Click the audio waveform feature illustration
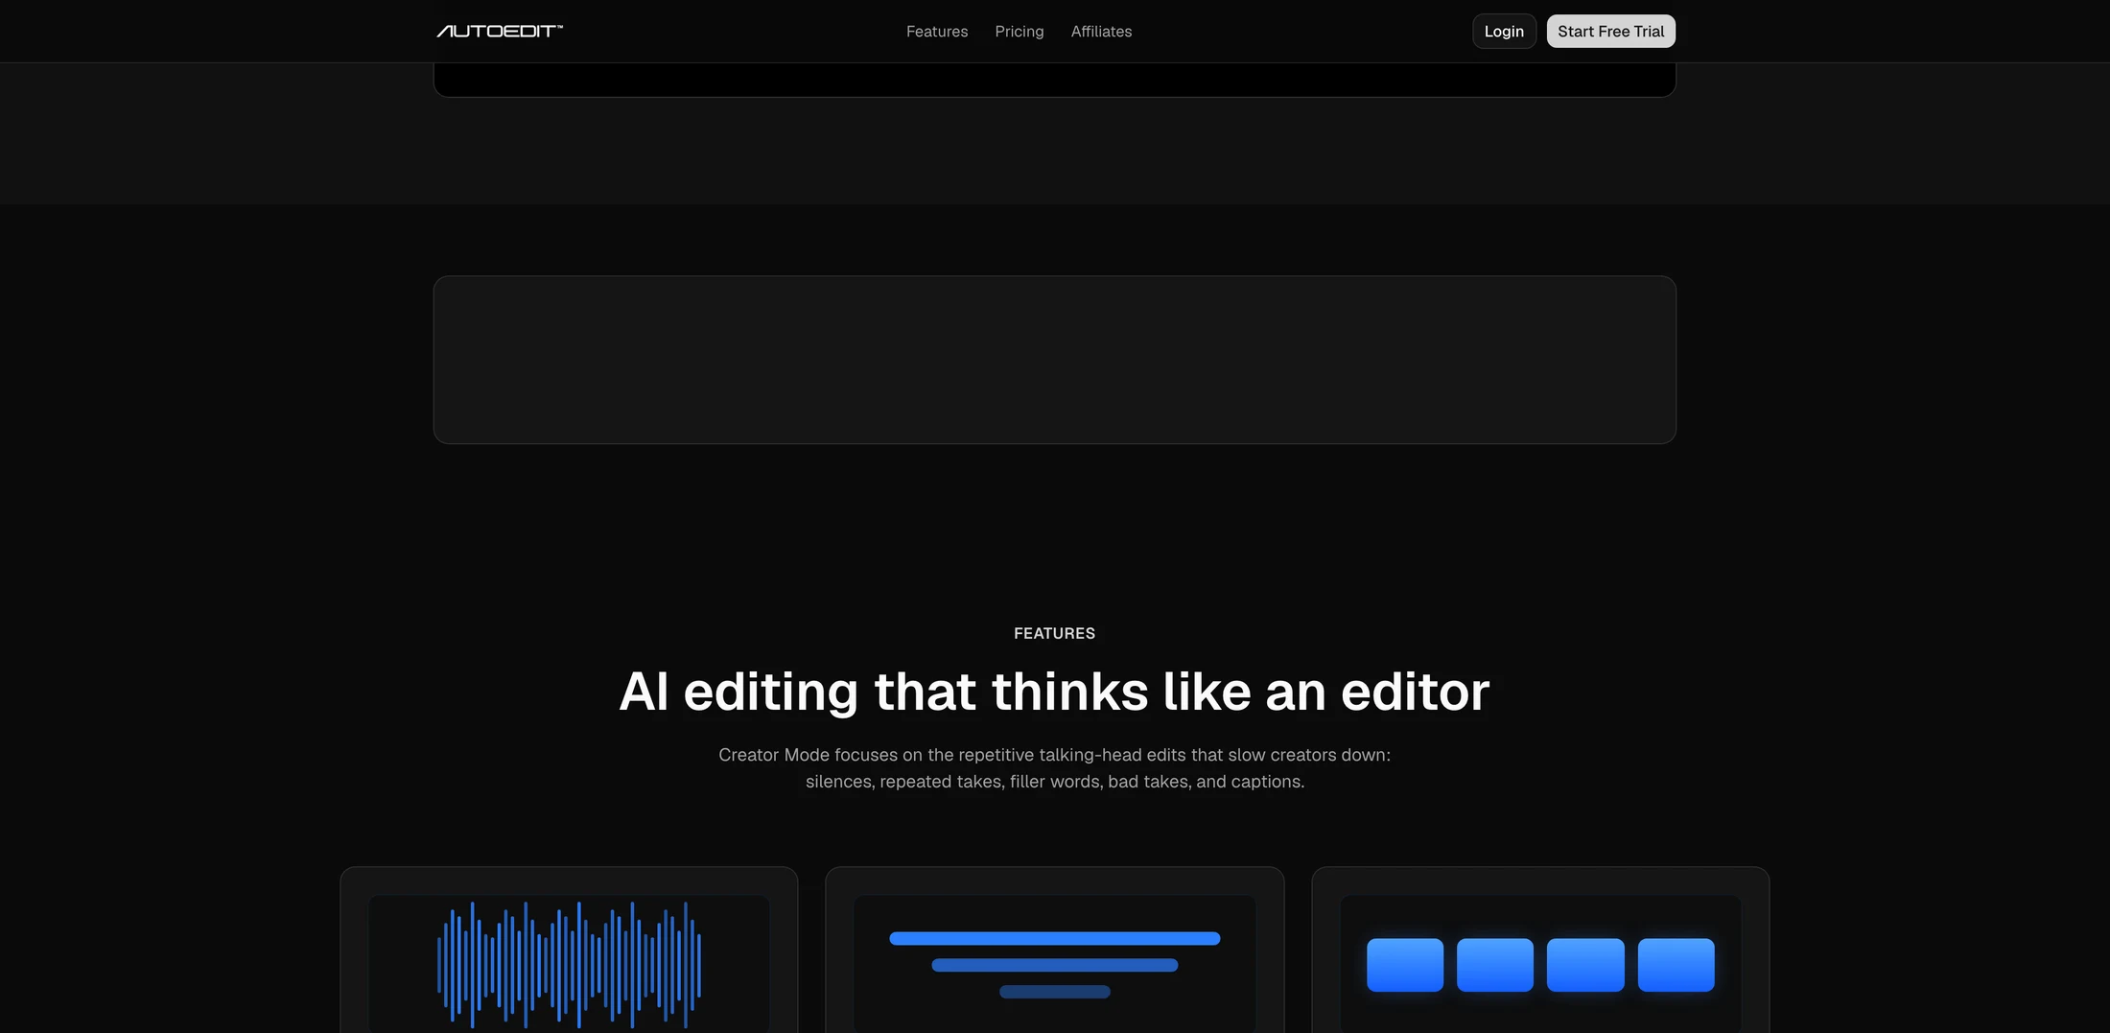Viewport: 2110px width, 1033px height. (569, 964)
